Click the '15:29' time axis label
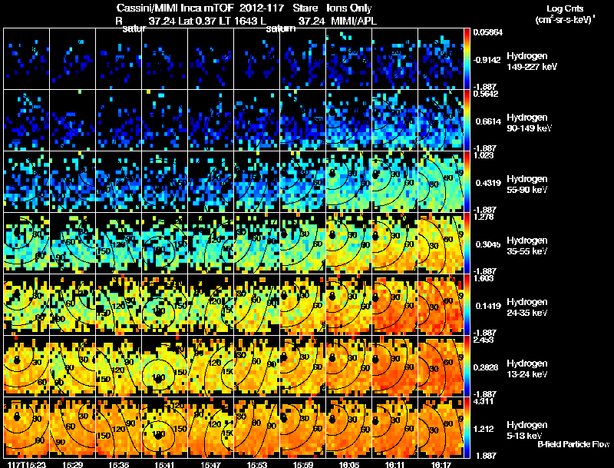This screenshot has width=614, height=468. click(72, 464)
